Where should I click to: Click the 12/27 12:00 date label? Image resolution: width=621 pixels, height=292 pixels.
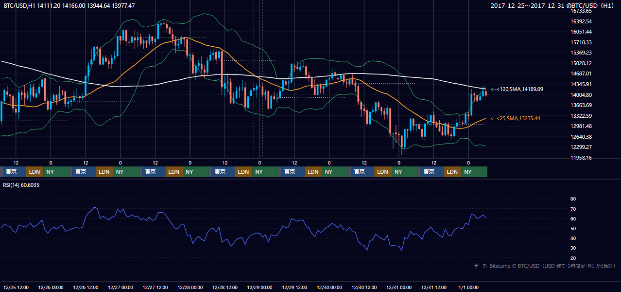coord(155,288)
